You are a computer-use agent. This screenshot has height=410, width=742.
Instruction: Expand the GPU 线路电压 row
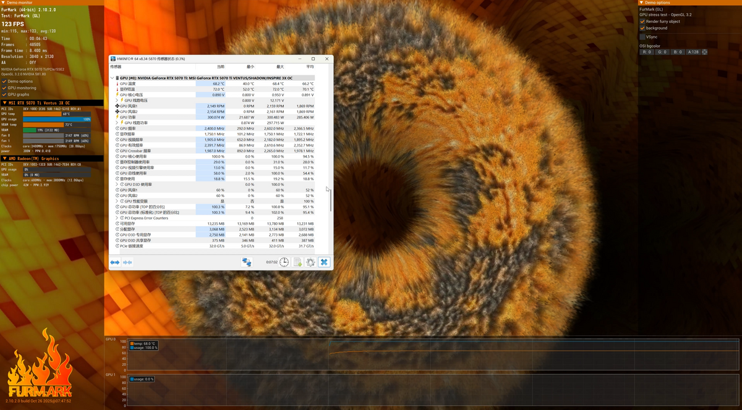click(x=117, y=101)
